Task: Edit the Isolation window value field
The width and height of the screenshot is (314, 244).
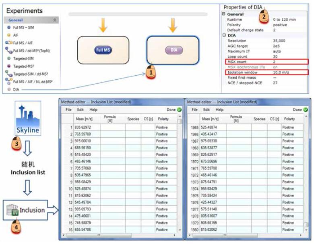Action: (x=290, y=72)
